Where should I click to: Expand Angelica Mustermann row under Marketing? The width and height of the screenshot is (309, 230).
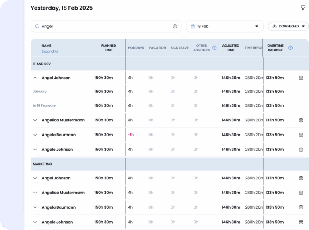(x=35, y=193)
